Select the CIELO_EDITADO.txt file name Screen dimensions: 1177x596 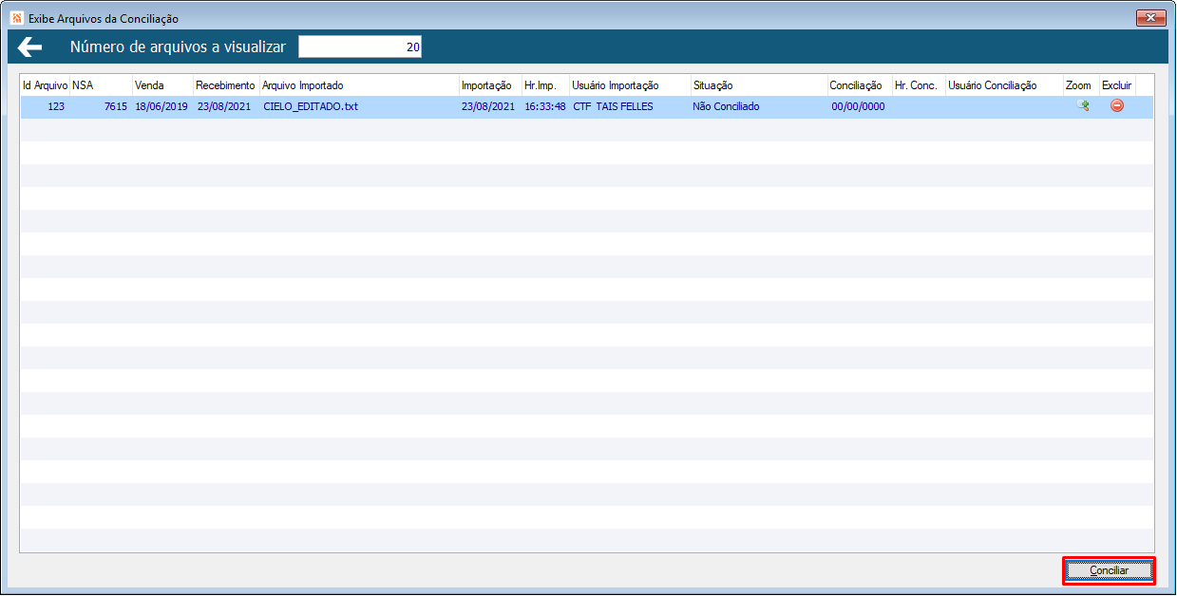coord(311,106)
